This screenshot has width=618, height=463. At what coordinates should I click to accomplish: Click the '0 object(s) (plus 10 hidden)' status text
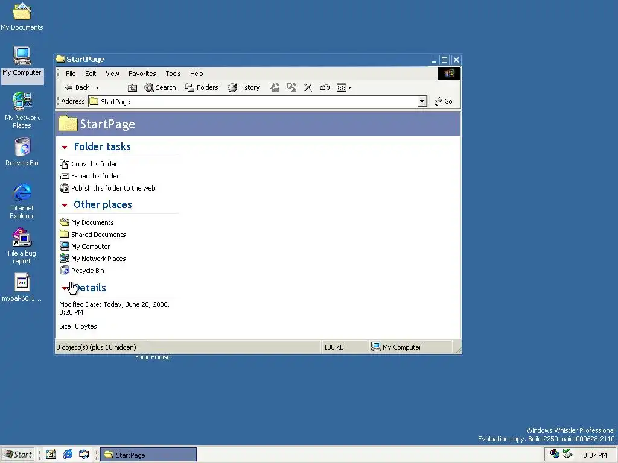pyautogui.click(x=96, y=347)
